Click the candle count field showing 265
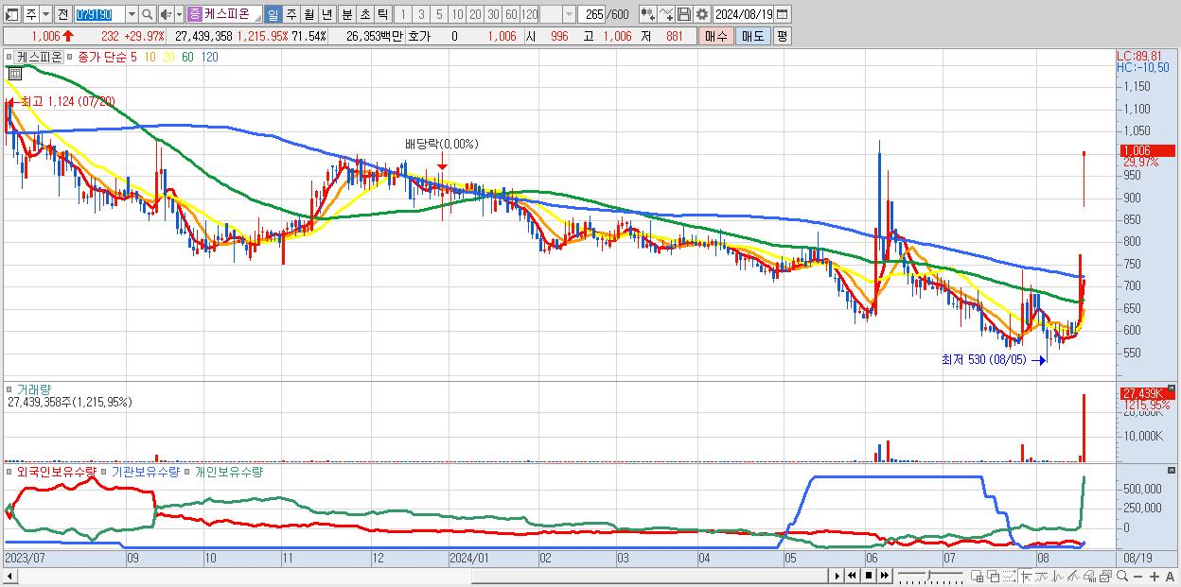Image resolution: width=1181 pixels, height=587 pixels. [591, 14]
